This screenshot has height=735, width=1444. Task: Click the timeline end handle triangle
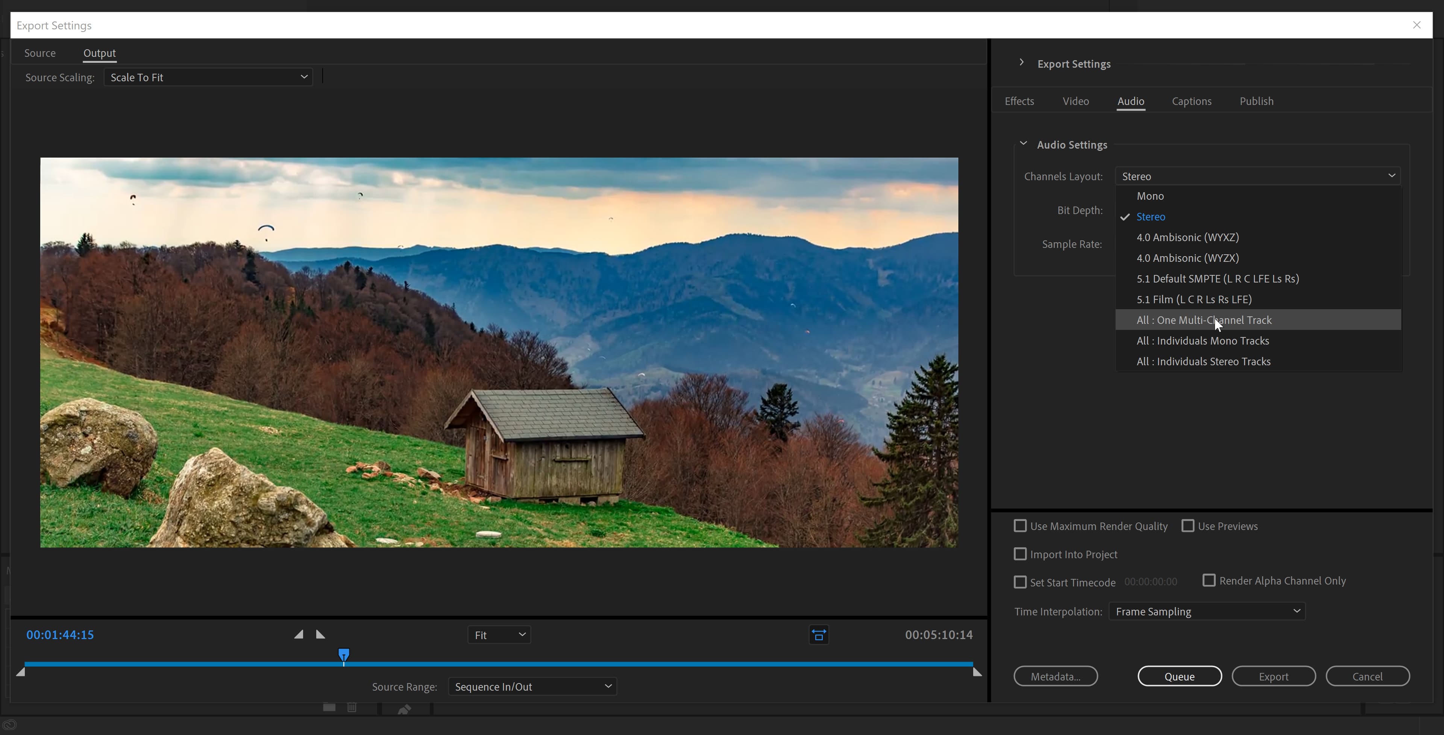click(977, 672)
